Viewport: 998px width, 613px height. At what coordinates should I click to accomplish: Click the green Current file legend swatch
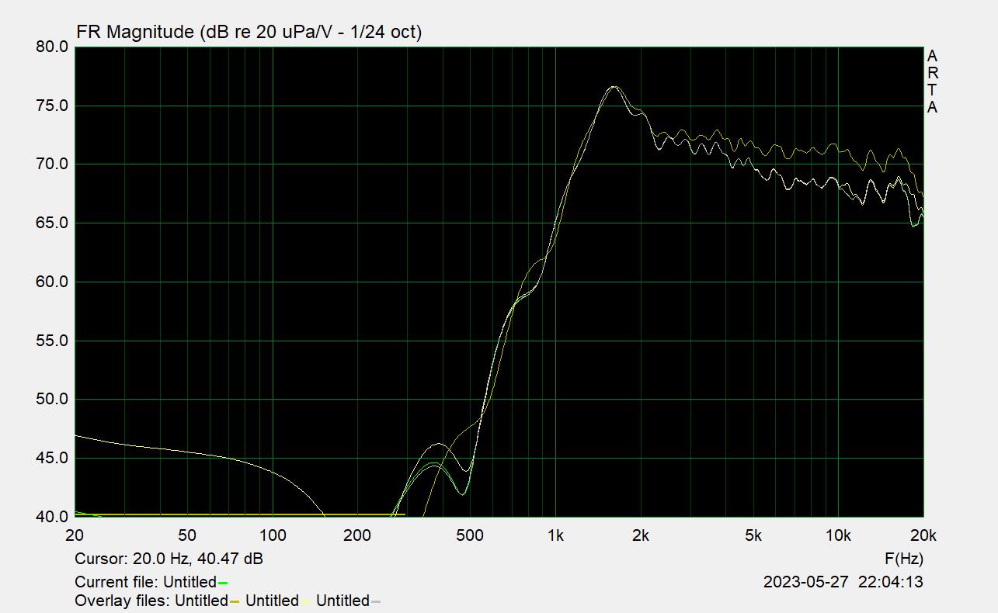pos(223,583)
